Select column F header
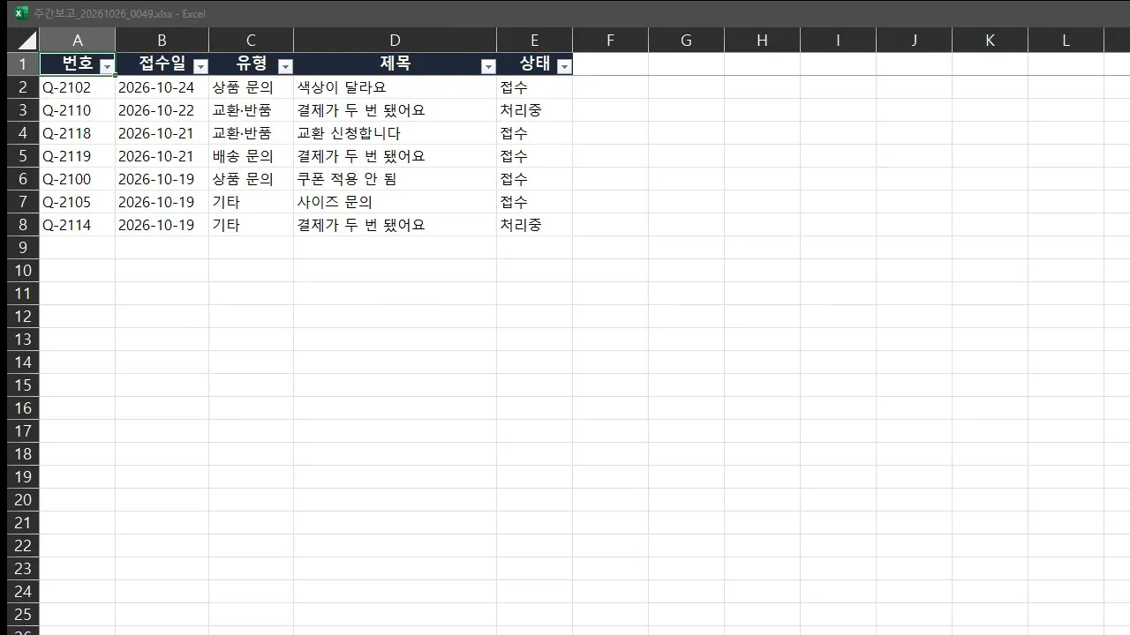 (x=610, y=40)
